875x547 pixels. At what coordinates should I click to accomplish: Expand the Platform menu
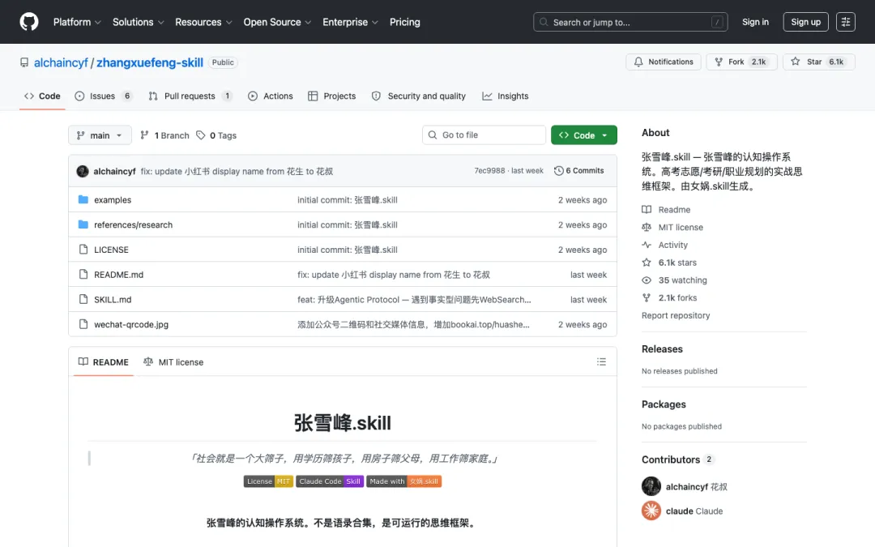(77, 22)
